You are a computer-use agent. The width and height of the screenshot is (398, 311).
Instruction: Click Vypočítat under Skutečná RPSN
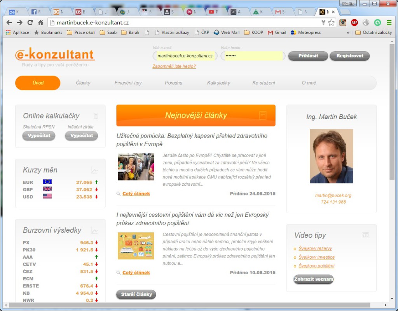39,135
